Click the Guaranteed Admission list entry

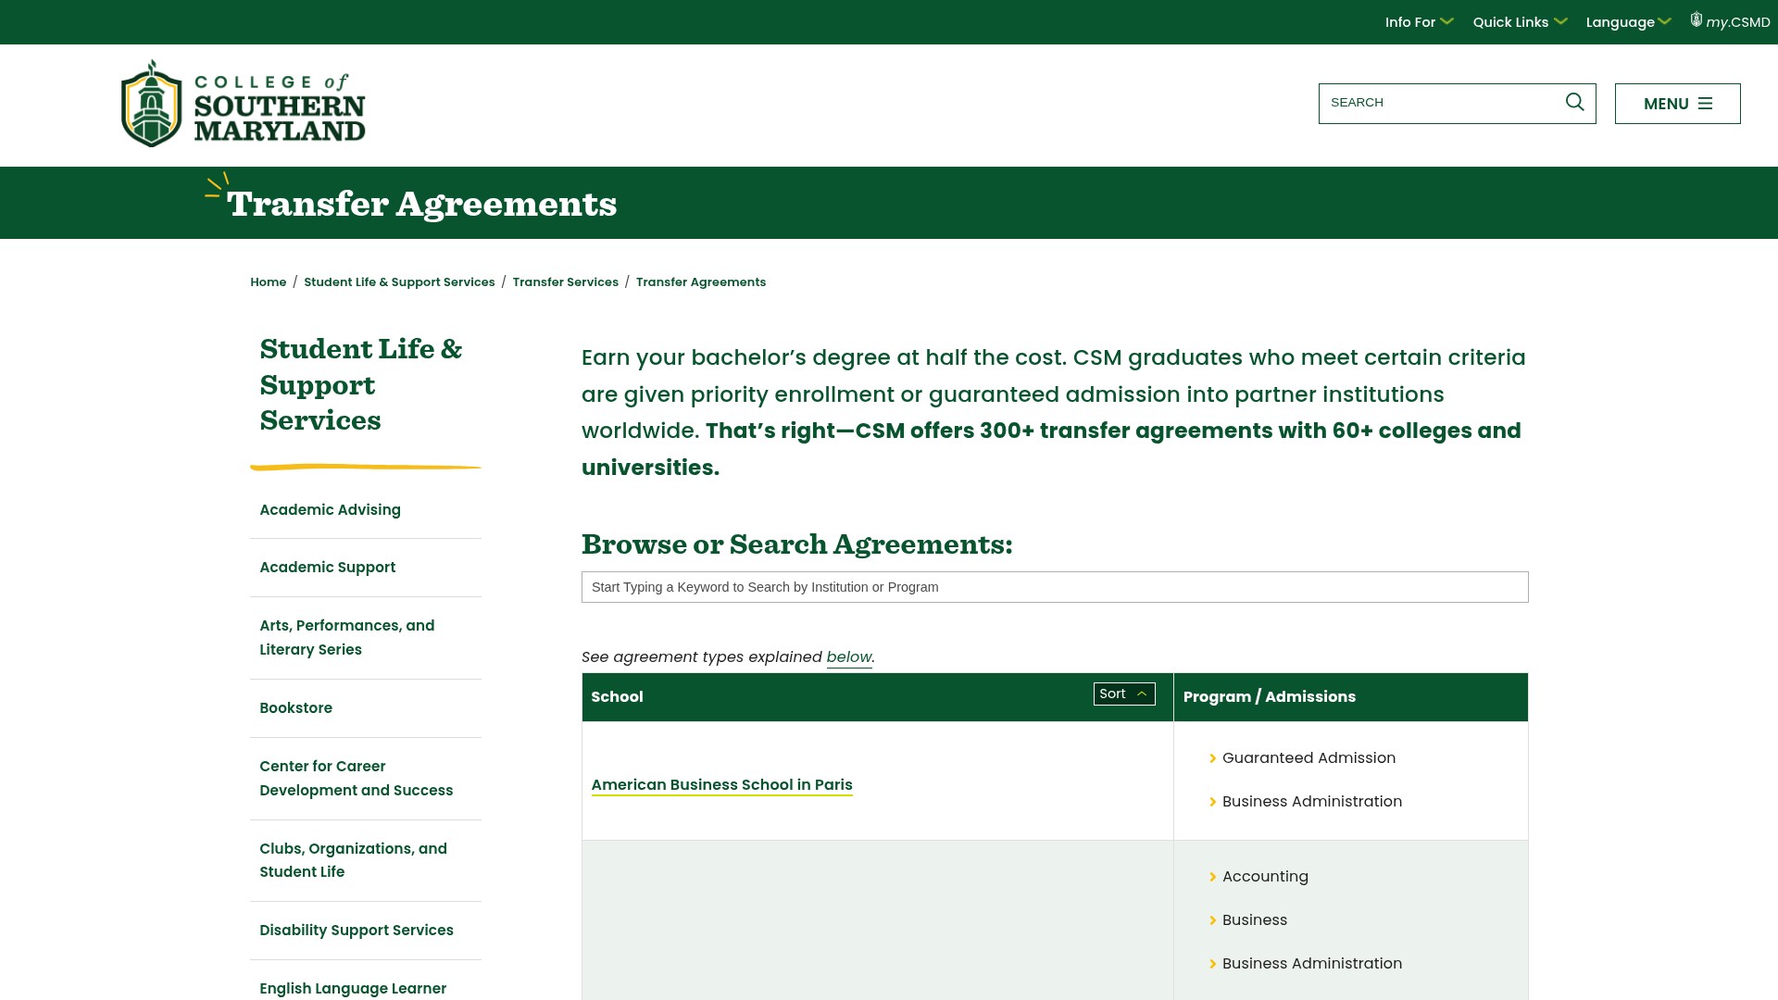(x=1308, y=758)
